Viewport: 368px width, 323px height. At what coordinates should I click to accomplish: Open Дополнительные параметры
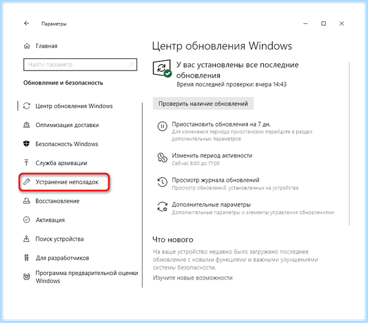click(x=211, y=204)
